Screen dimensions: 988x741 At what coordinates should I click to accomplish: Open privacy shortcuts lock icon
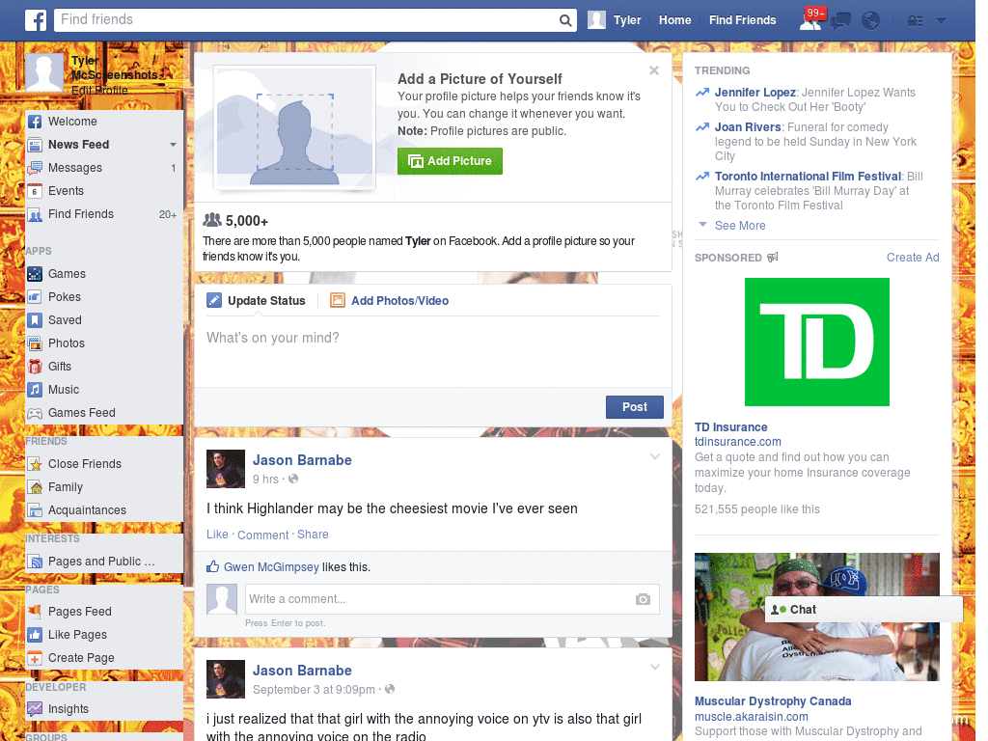915,21
